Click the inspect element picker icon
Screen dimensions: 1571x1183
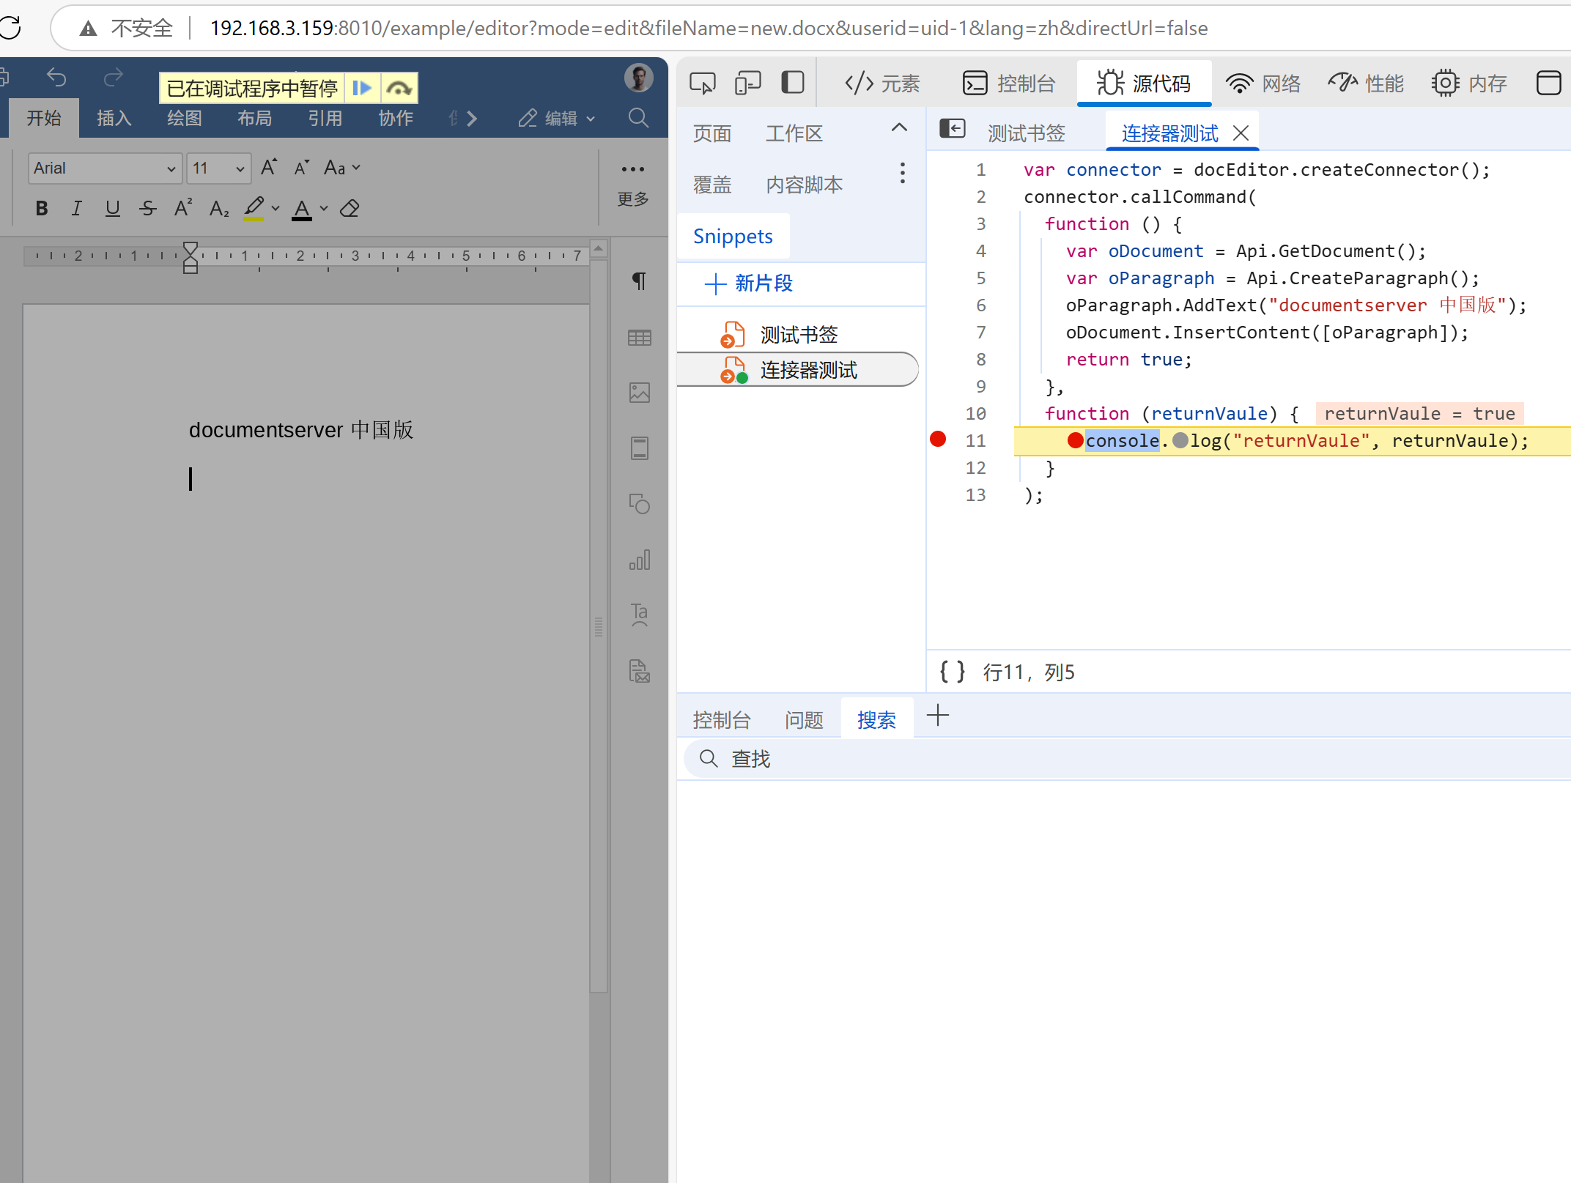[702, 83]
